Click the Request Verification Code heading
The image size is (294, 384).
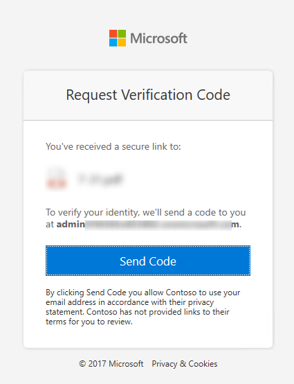[x=148, y=95]
